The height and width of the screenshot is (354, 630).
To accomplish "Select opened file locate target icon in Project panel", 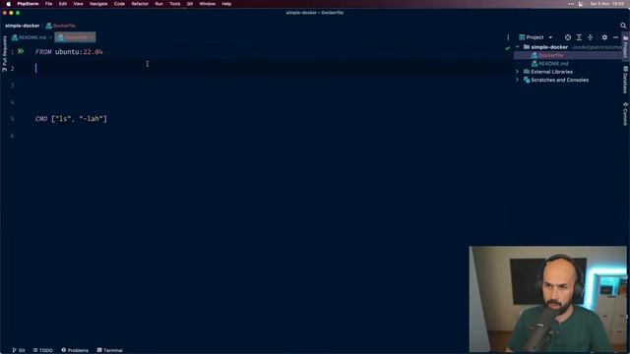I will pyautogui.click(x=568, y=37).
